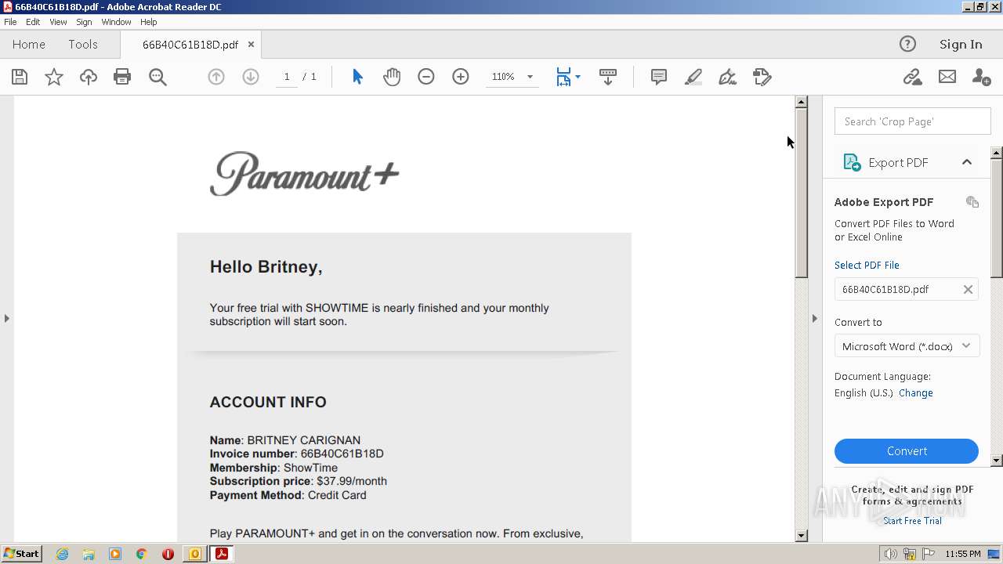1003x564 pixels.
Task: Click the Export PDF panel icon
Action: point(852,162)
